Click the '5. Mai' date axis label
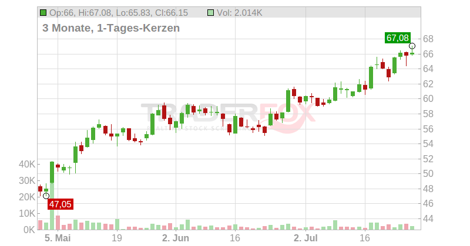 pos(58,238)
